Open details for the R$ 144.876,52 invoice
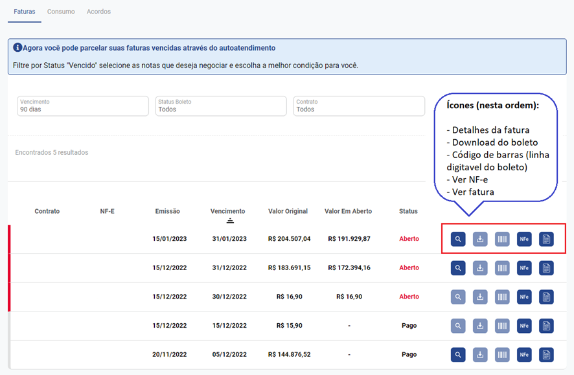This screenshot has width=574, height=375. point(458,355)
